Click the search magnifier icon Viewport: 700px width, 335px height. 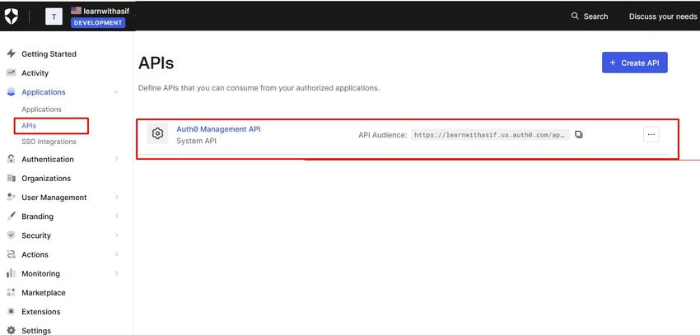(575, 16)
